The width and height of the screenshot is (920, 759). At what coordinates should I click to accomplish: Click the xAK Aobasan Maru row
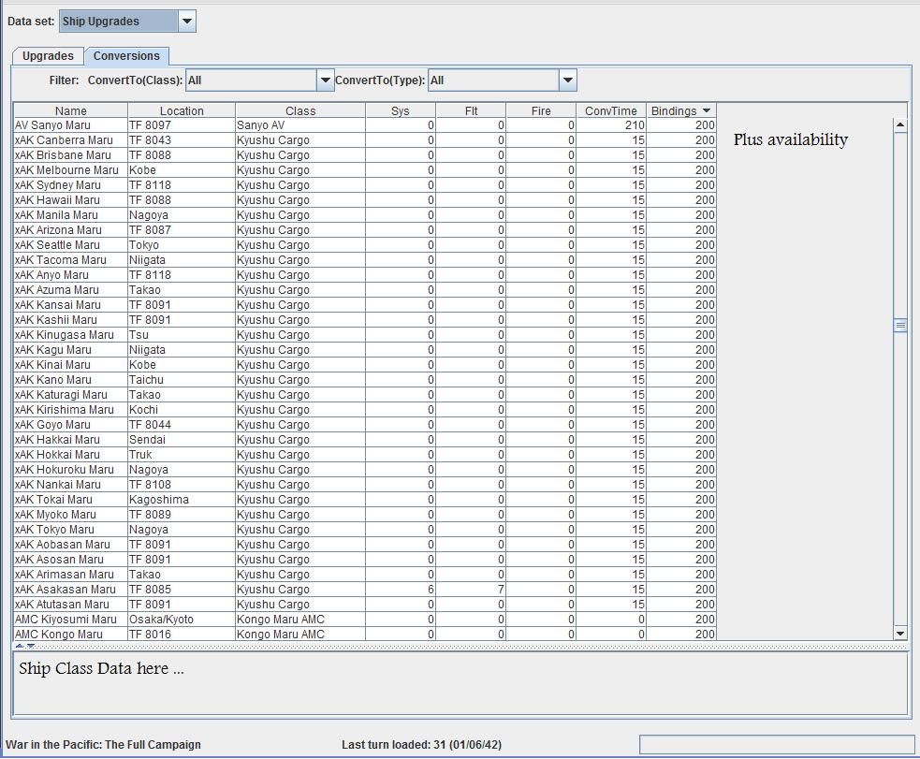tap(364, 544)
